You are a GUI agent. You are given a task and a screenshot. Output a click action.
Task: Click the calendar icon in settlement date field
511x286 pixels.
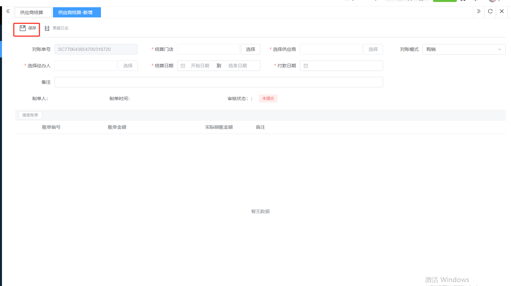coord(183,66)
